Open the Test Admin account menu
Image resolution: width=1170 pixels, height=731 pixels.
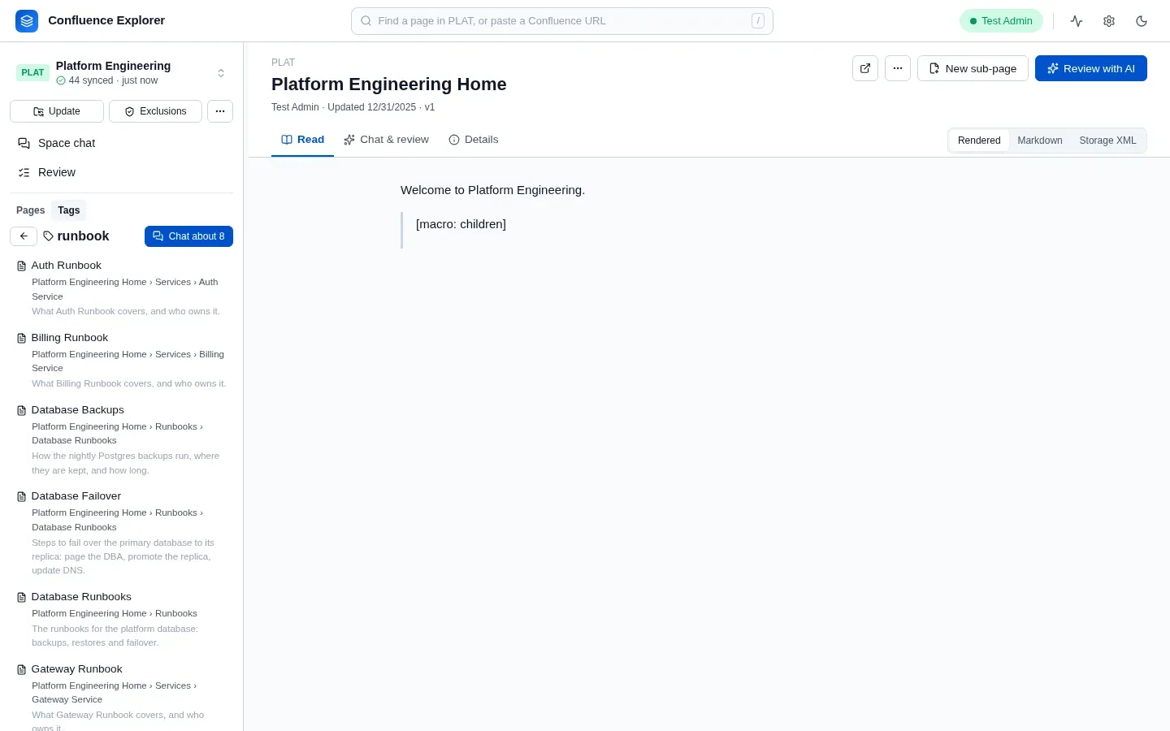[1001, 21]
